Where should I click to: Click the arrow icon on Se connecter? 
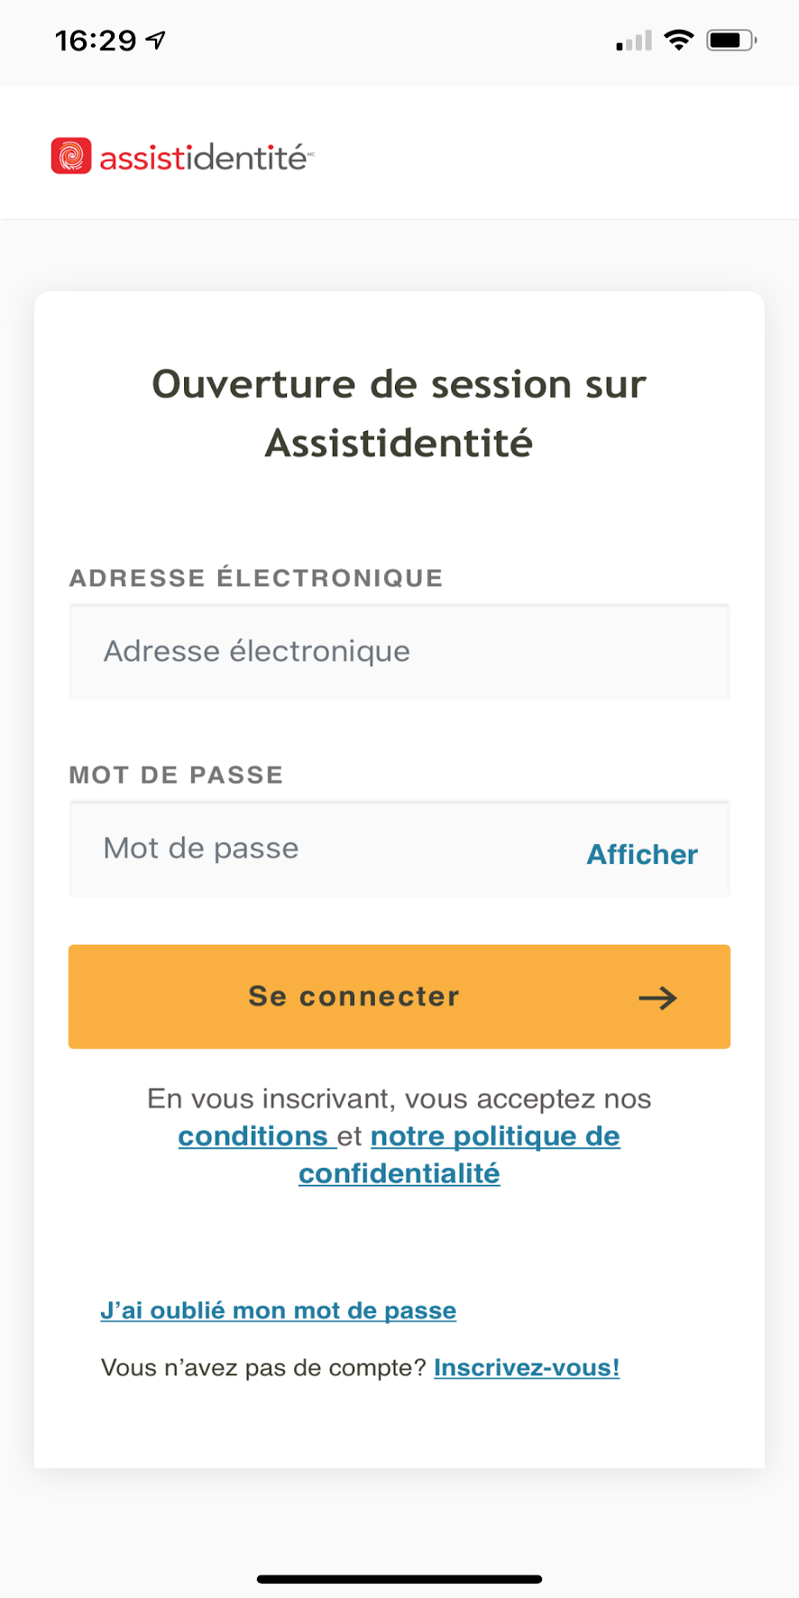tap(657, 997)
